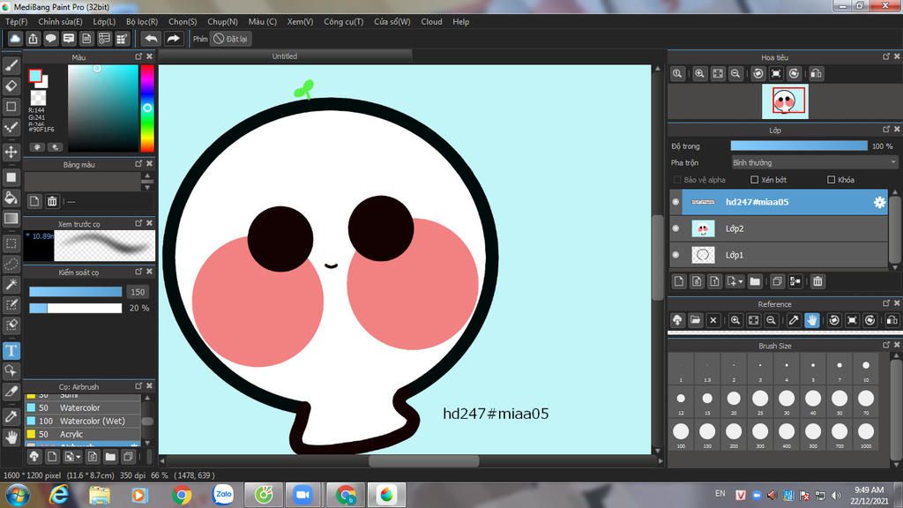Zoom in on the Navigator panel
Viewport: 903px width, 508px height.
click(x=699, y=74)
